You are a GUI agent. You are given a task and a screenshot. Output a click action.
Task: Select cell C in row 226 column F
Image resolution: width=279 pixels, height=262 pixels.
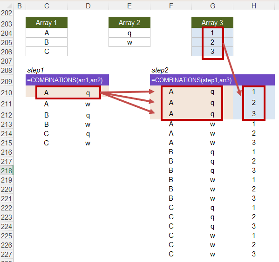click(x=171, y=245)
